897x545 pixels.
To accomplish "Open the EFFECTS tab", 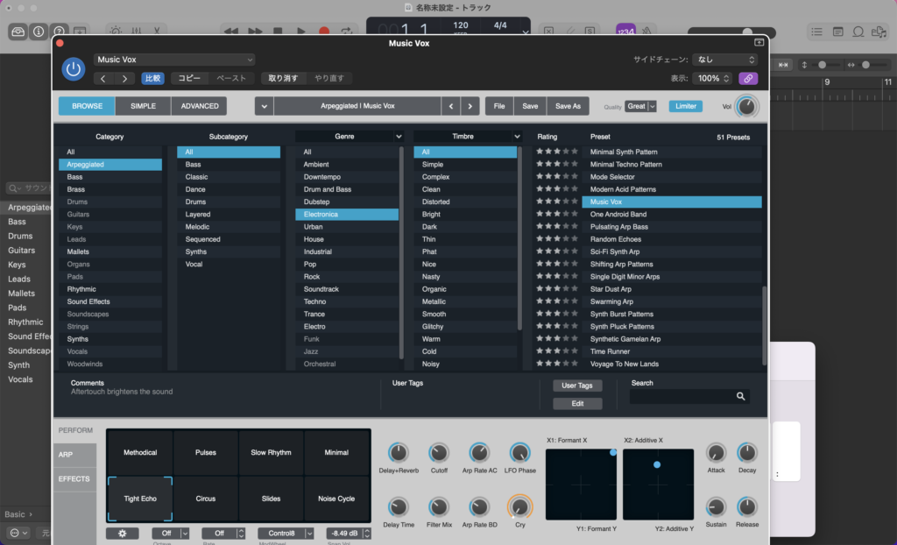I will 74,479.
